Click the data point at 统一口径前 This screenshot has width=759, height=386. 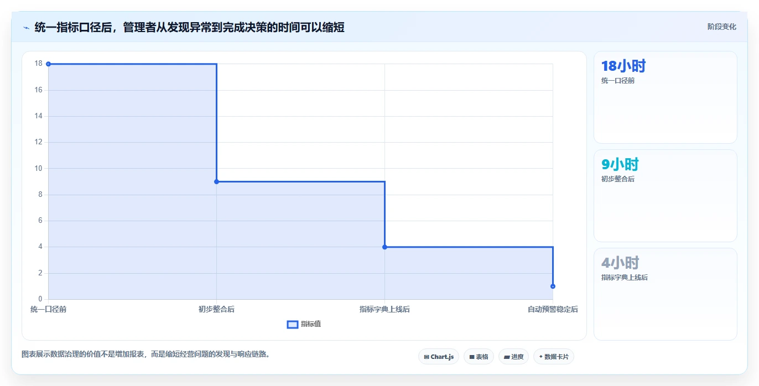pos(48,64)
